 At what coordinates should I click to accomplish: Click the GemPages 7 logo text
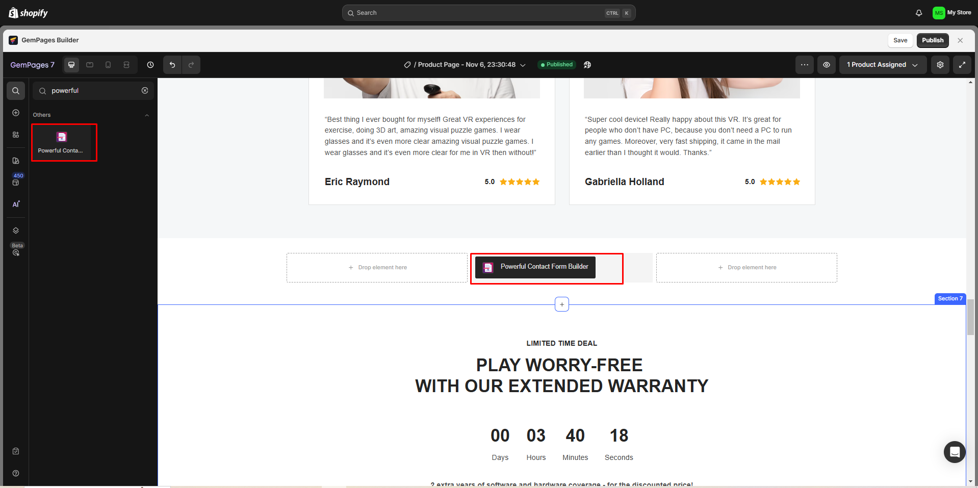tap(32, 65)
